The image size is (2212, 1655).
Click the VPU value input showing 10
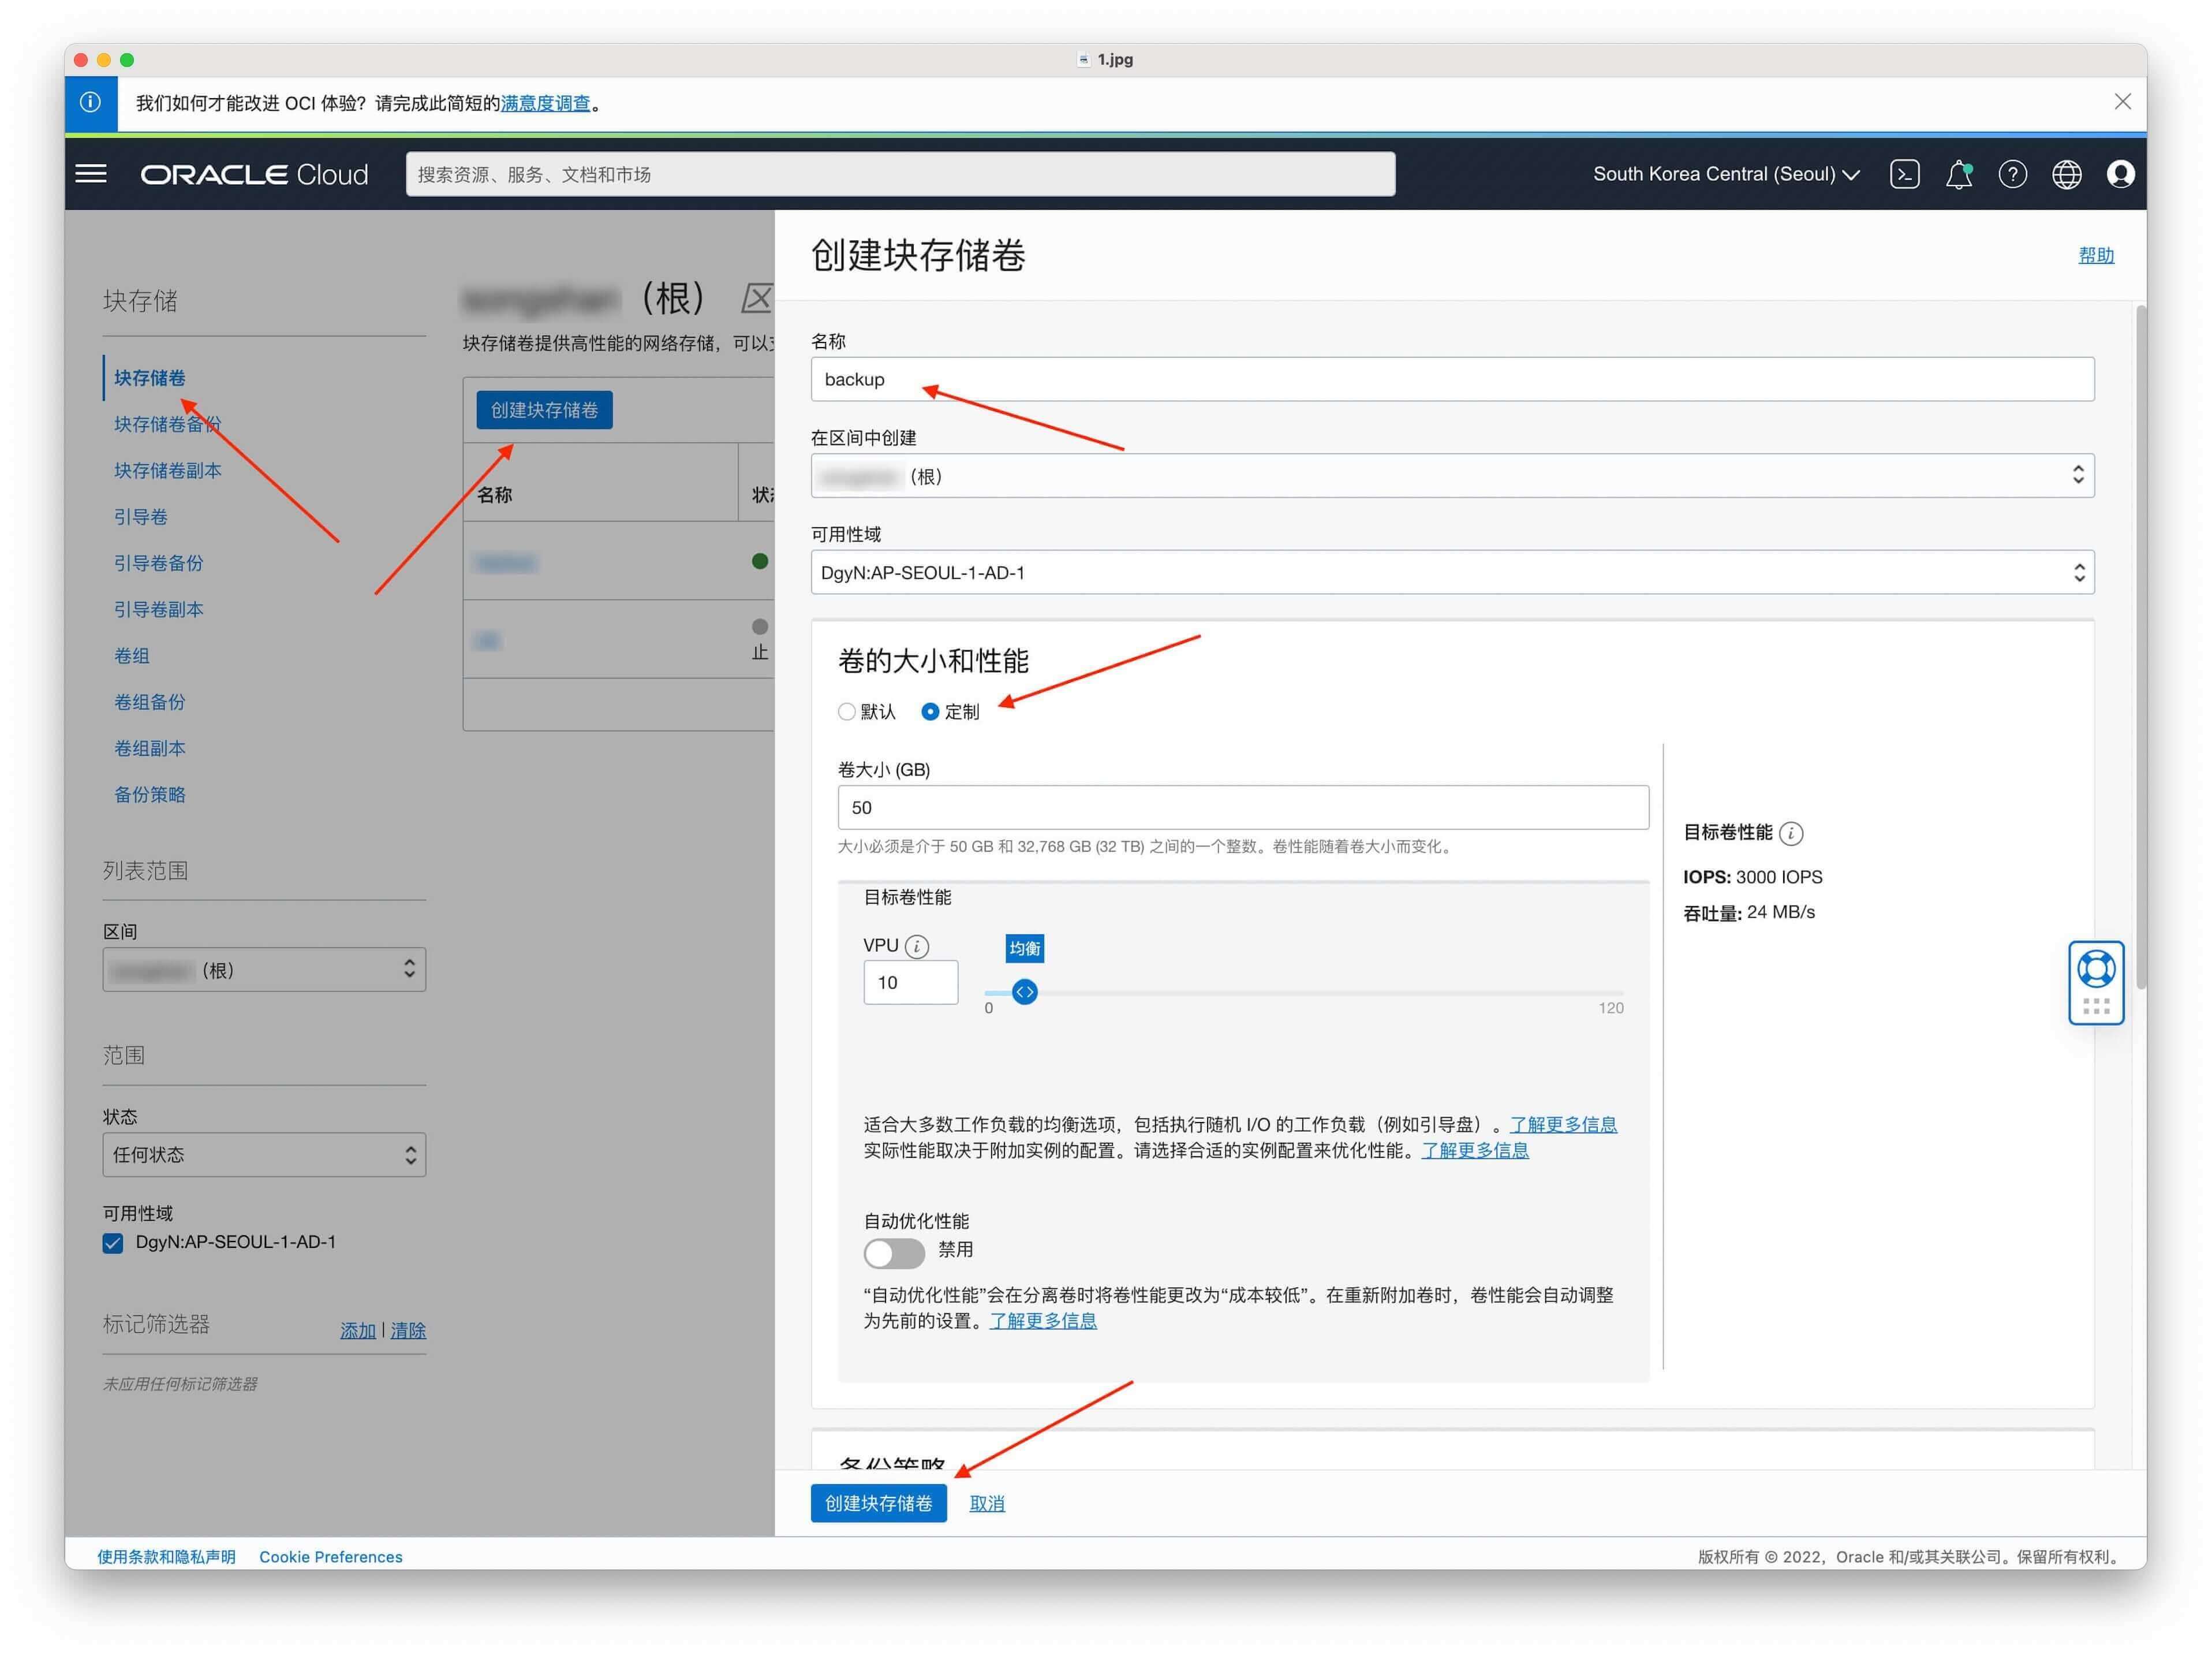[910, 983]
